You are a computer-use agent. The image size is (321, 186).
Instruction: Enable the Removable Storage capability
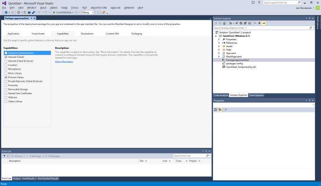point(6,90)
